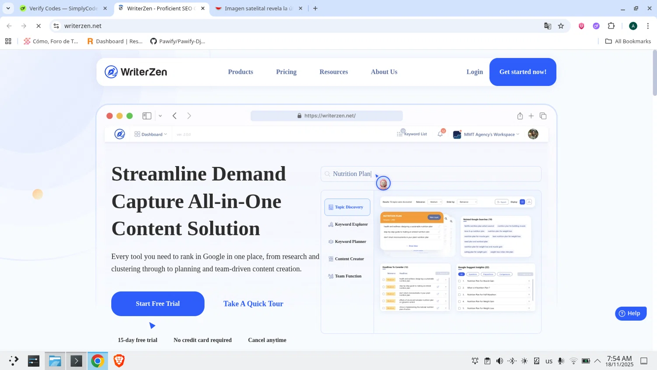Open the terminal from the taskbar
This screenshot has width=657, height=370.
coord(76,361)
